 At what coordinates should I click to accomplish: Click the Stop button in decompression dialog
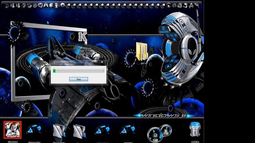78,79
